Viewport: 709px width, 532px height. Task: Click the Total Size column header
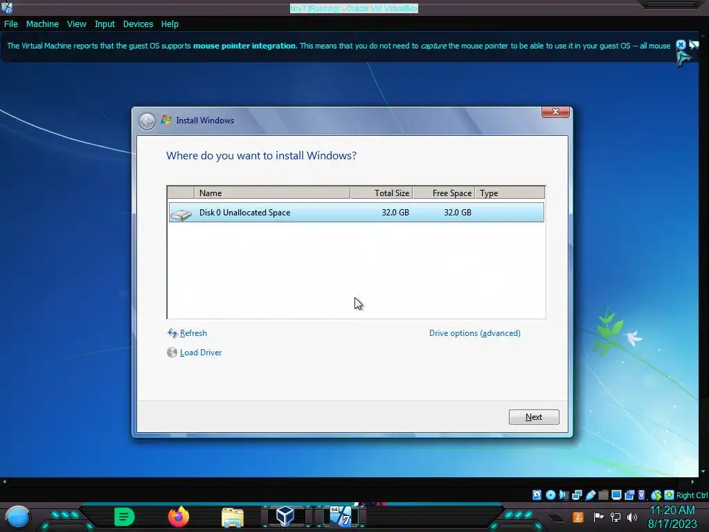point(382,193)
